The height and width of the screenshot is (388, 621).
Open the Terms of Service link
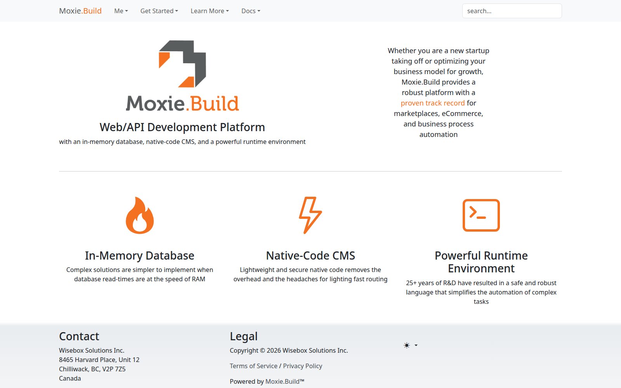(x=253, y=366)
